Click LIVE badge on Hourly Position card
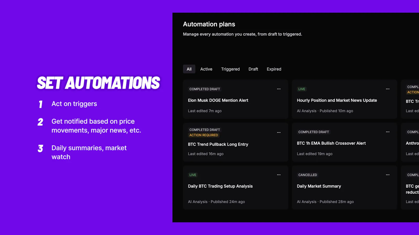Image resolution: width=419 pixels, height=235 pixels. pos(302,89)
